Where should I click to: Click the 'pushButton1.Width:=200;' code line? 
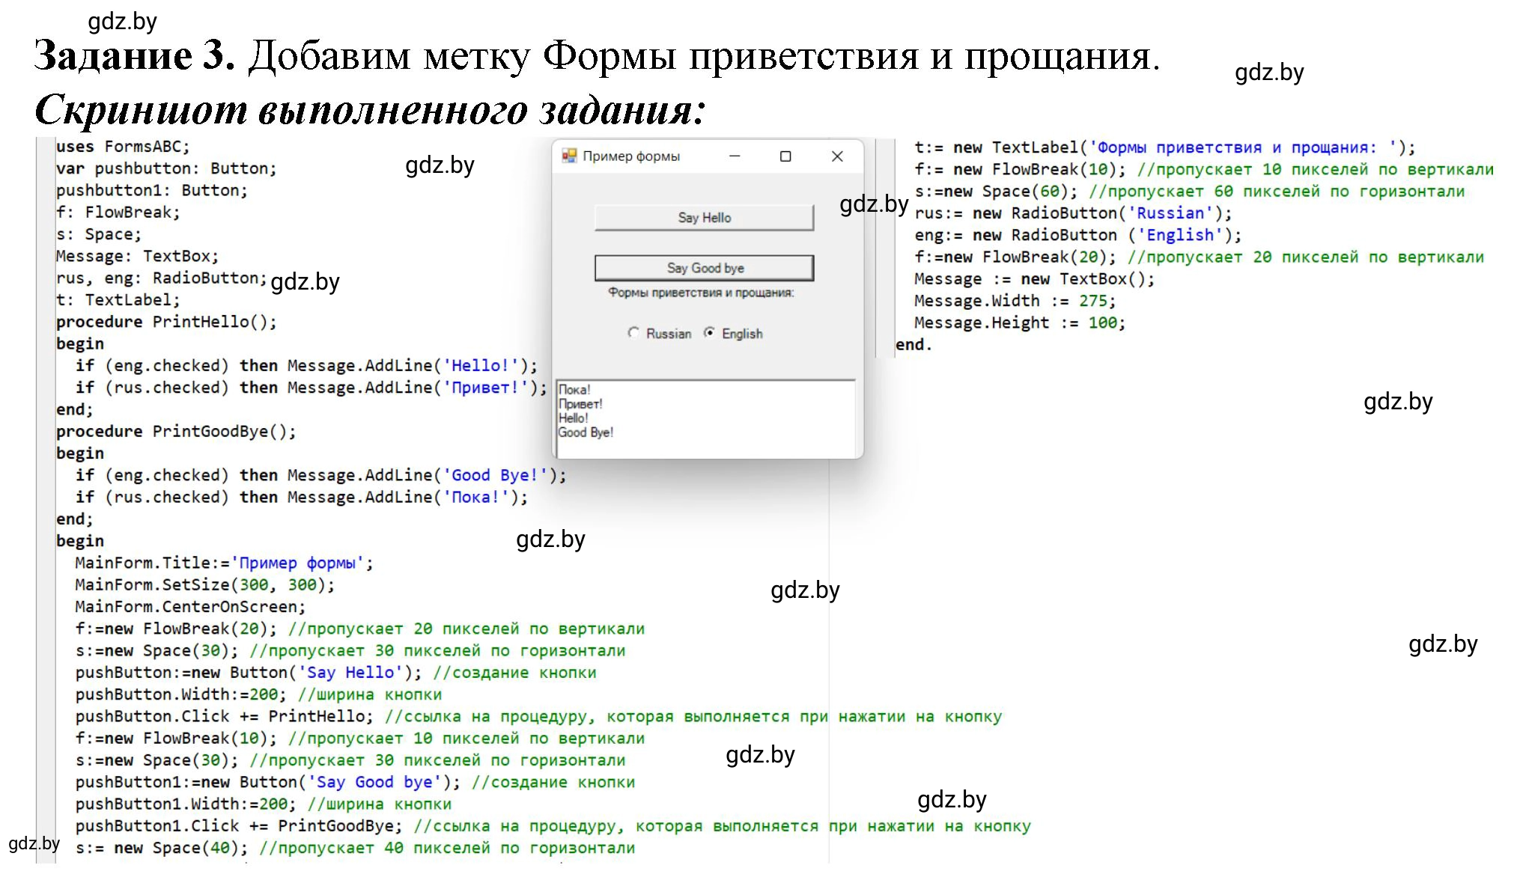click(186, 804)
